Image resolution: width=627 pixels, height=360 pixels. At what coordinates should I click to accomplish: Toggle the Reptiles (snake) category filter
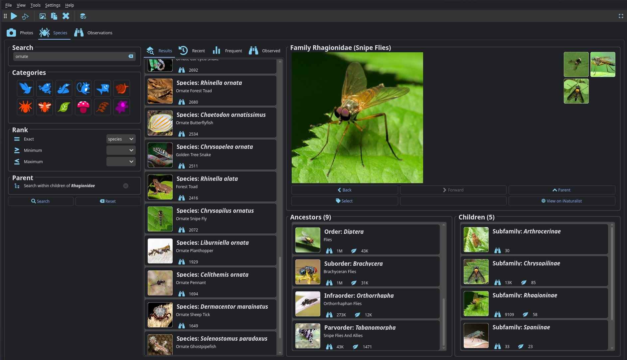[64, 88]
